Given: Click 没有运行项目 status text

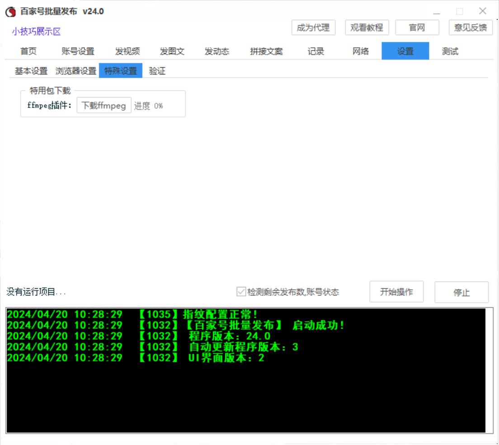Looking at the screenshot, I should click(36, 292).
